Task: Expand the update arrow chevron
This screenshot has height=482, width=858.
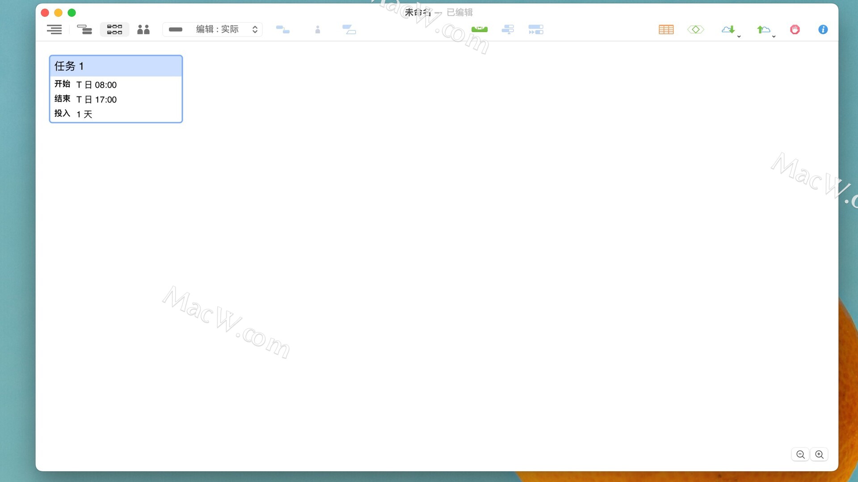Action: [739, 36]
